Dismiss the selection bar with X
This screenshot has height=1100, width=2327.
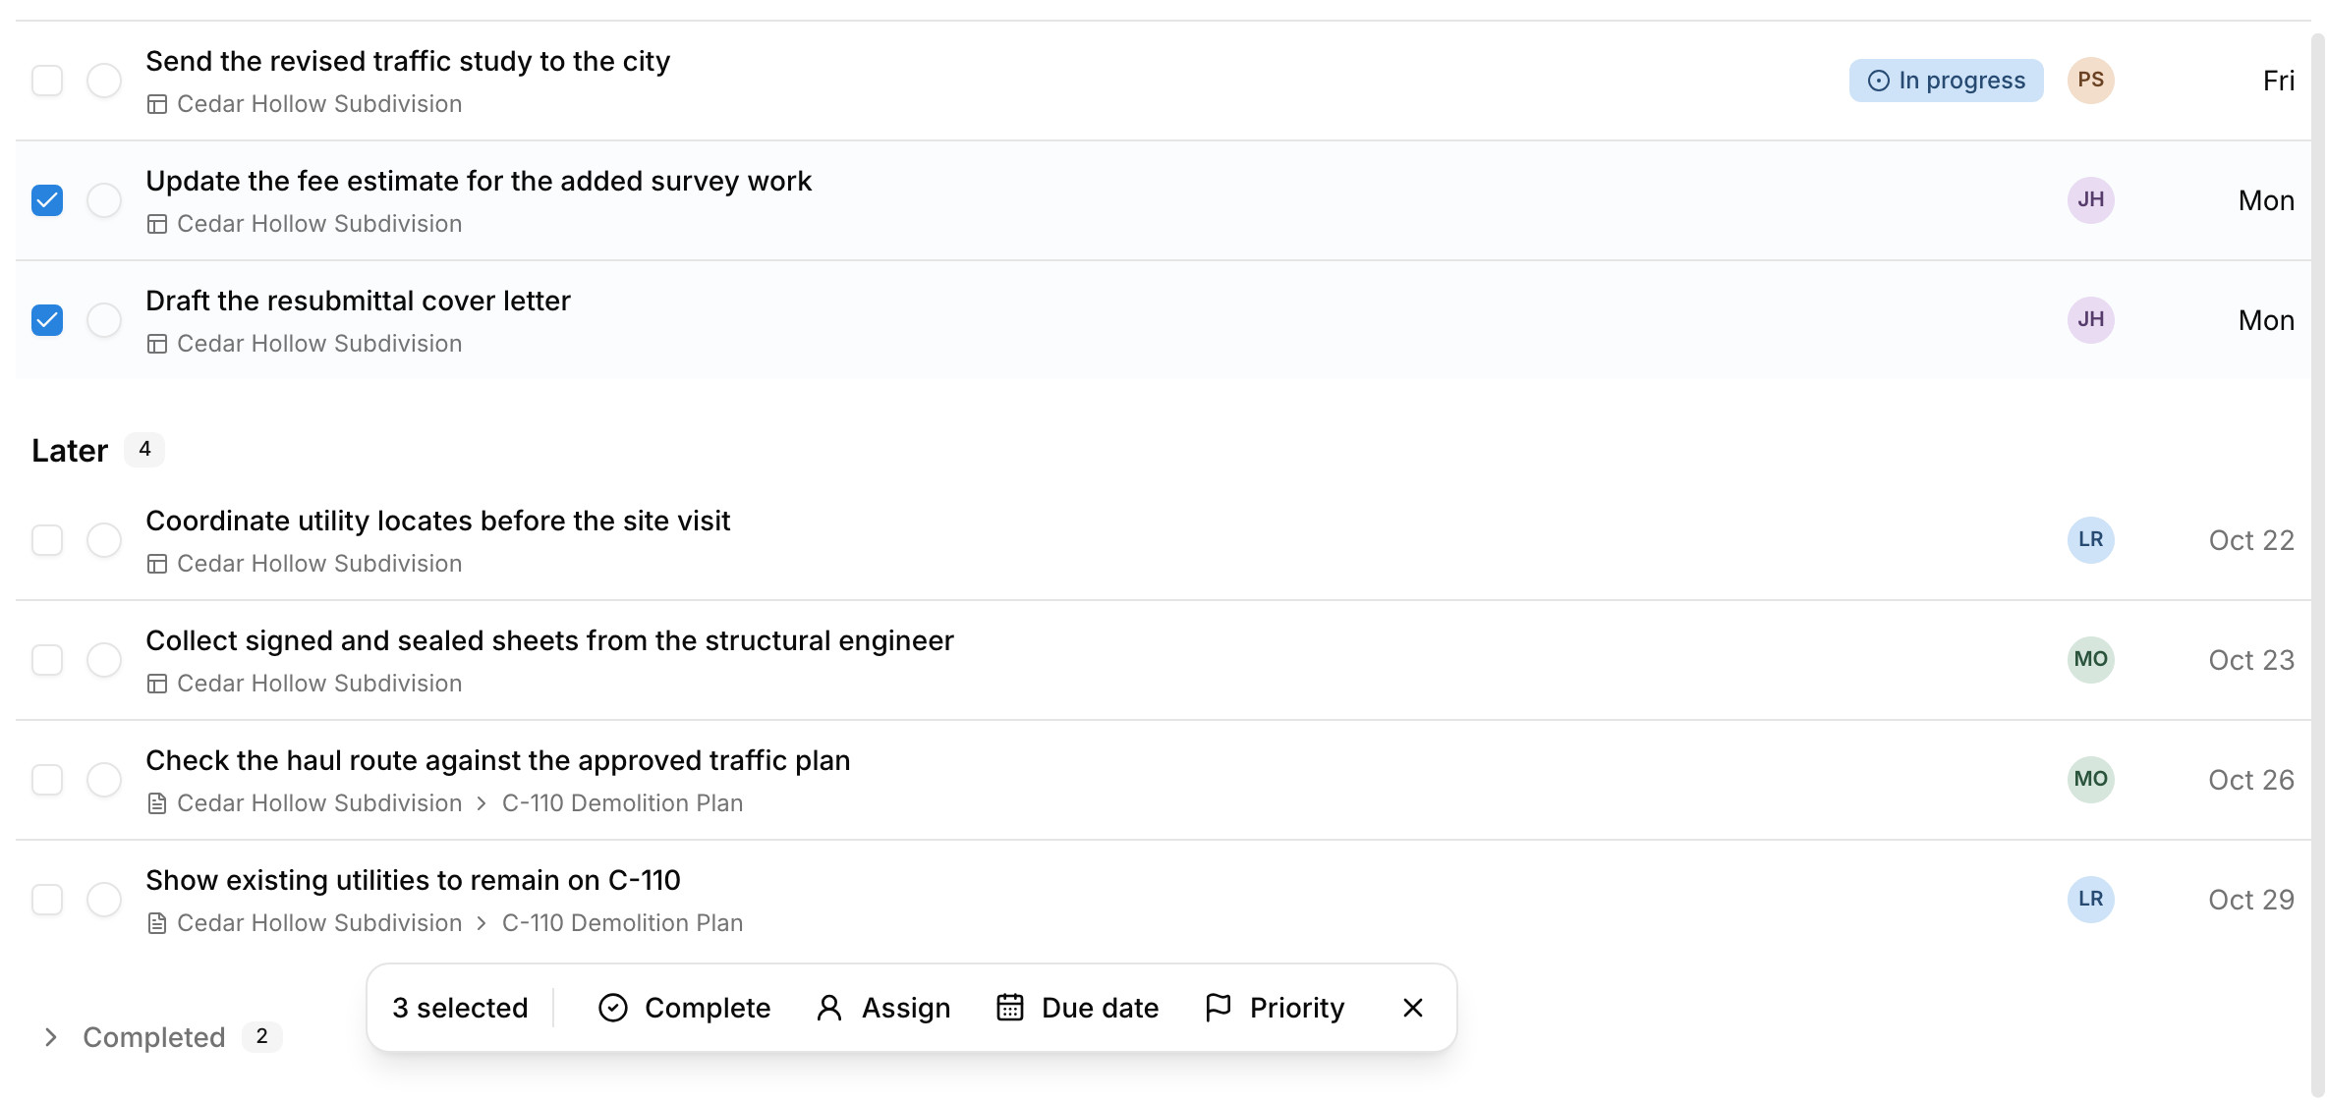(1413, 1008)
